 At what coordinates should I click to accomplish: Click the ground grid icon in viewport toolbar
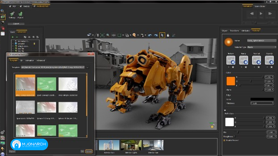[114, 35]
